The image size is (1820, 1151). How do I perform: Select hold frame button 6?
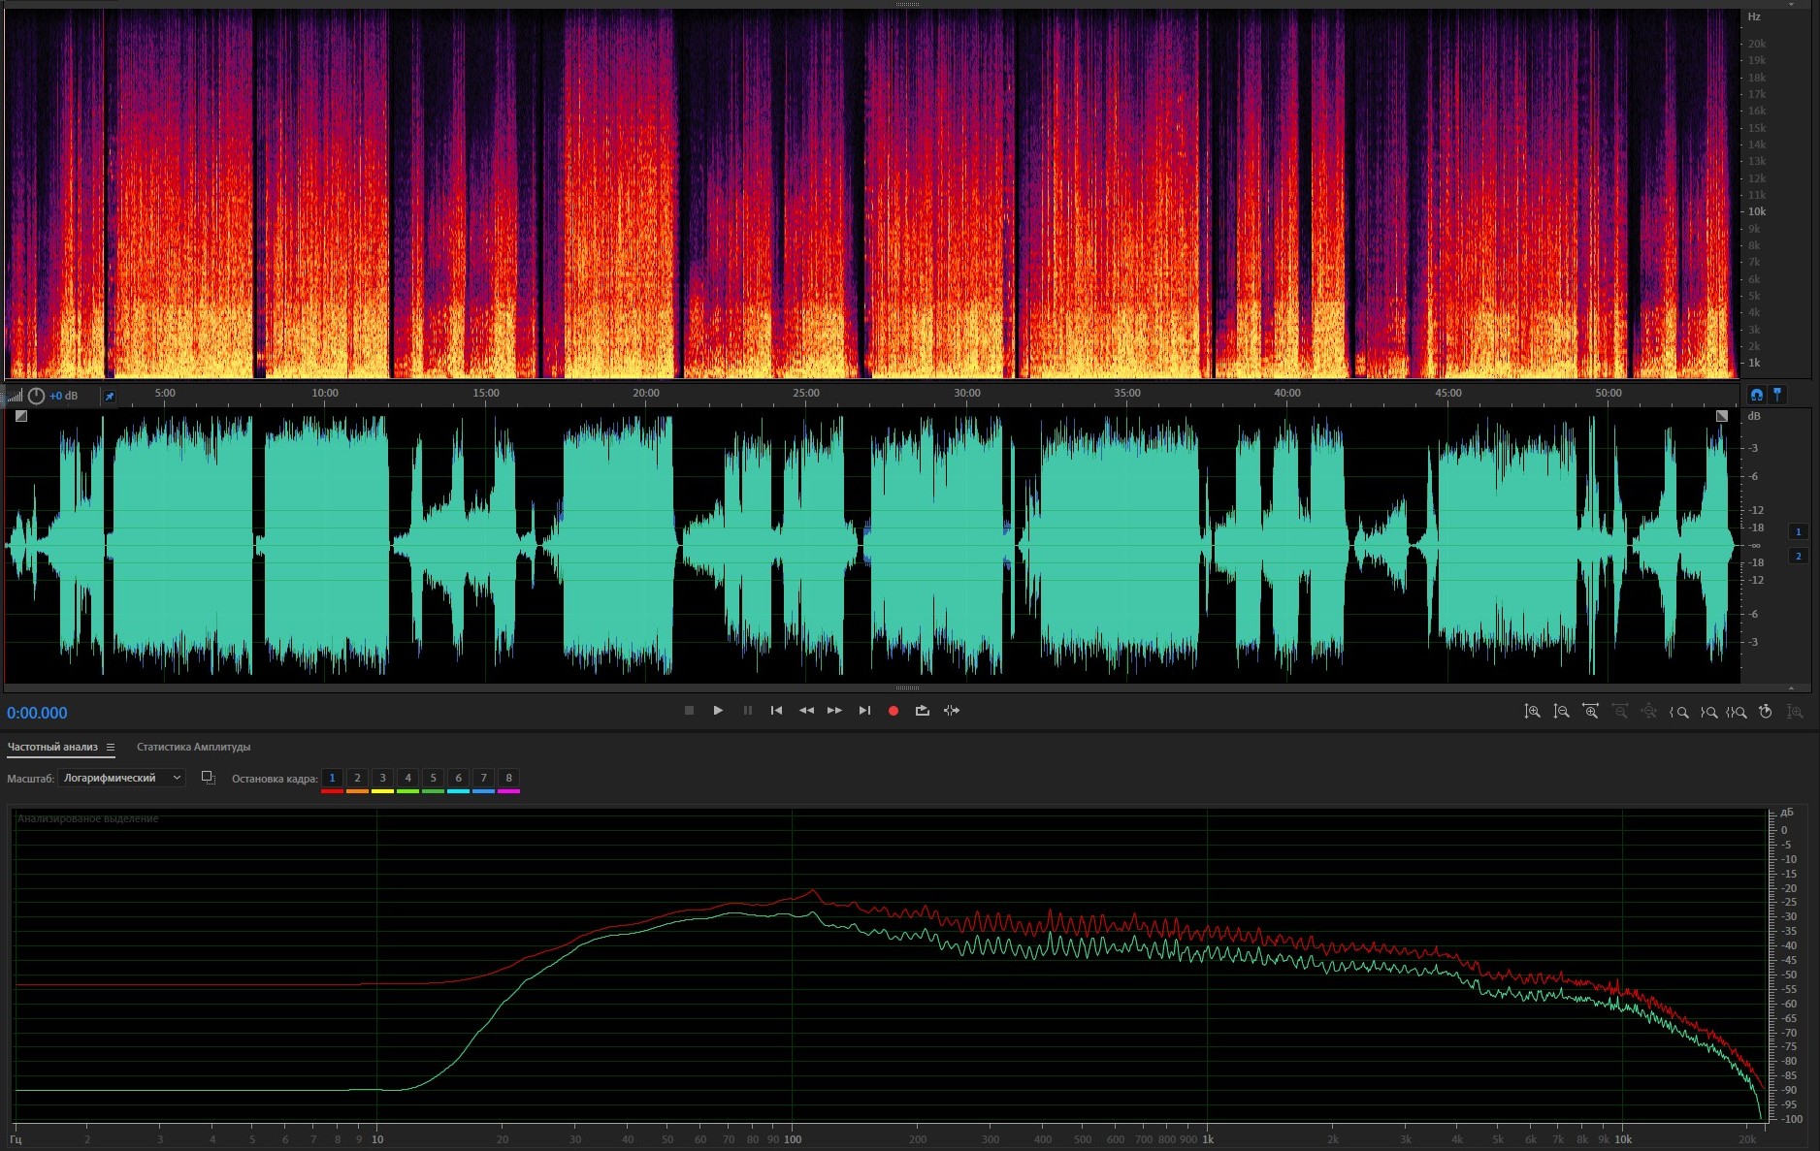click(458, 778)
